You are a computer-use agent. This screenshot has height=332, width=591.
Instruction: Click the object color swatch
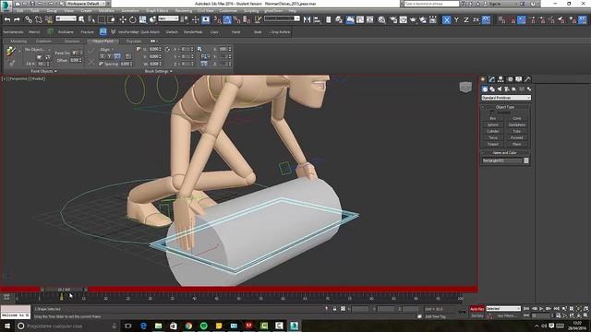click(x=526, y=160)
